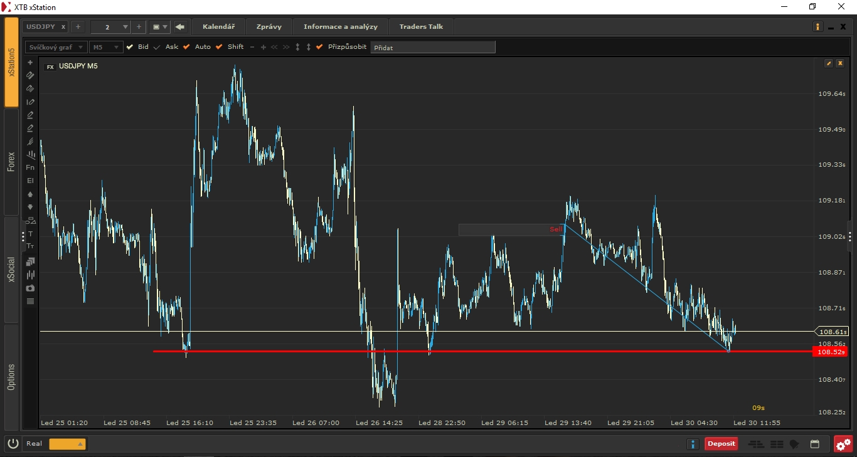Toggle the Bid checkbox
857x457 pixels.
coord(130,47)
